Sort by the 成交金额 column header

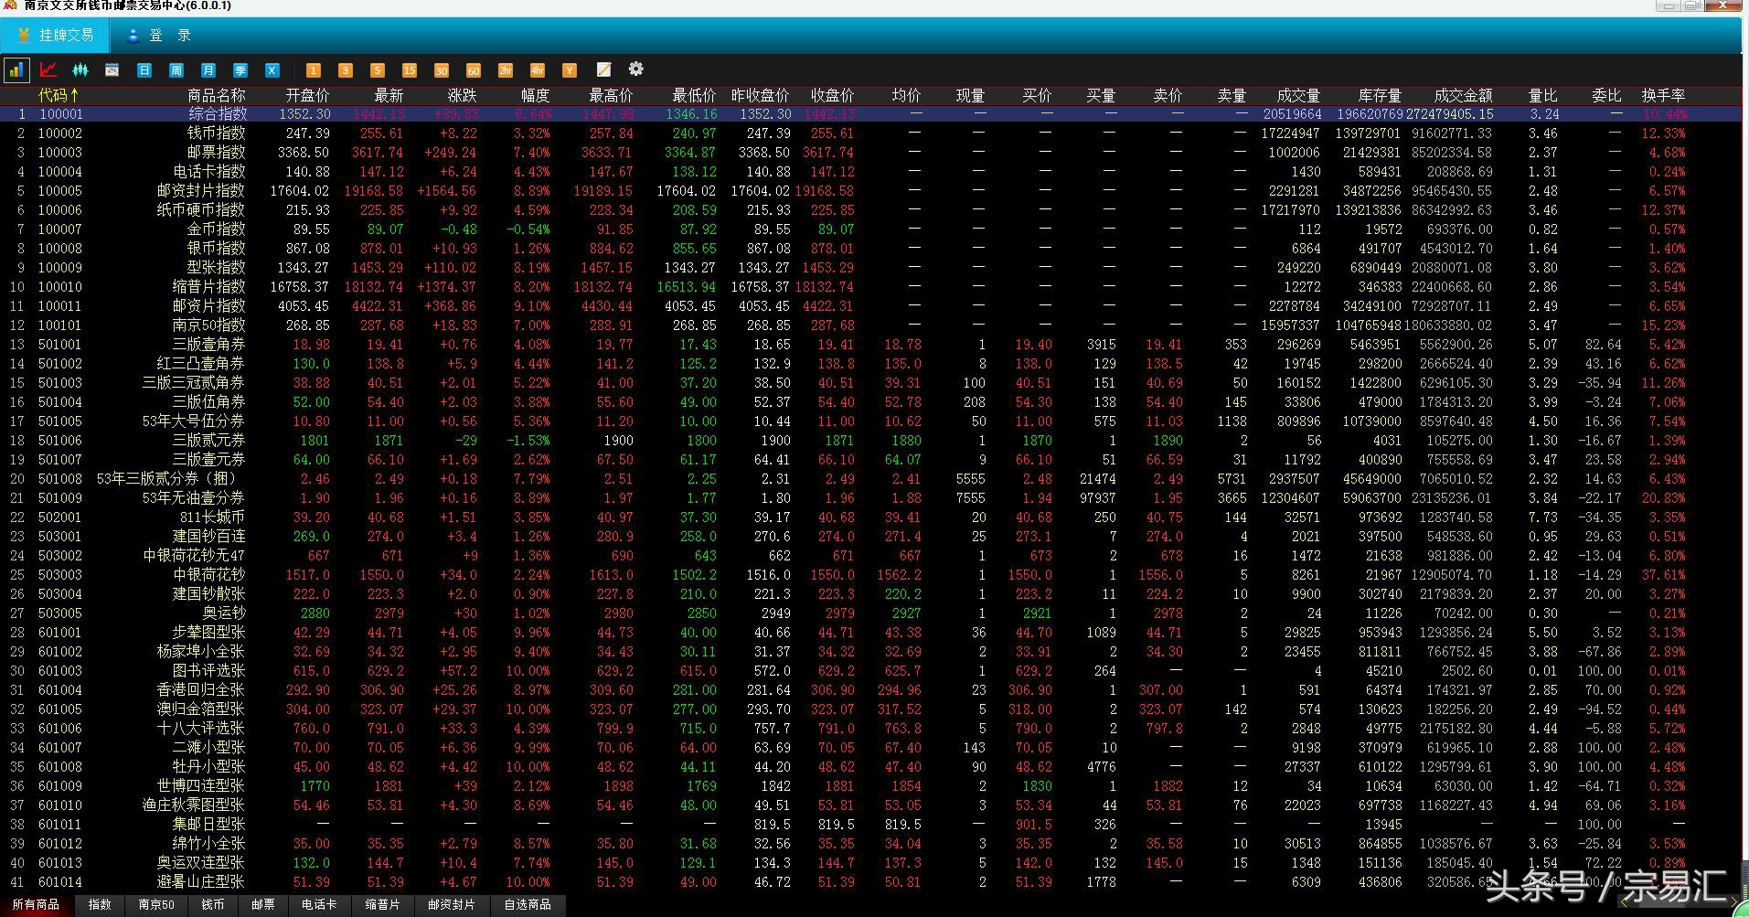1463,95
